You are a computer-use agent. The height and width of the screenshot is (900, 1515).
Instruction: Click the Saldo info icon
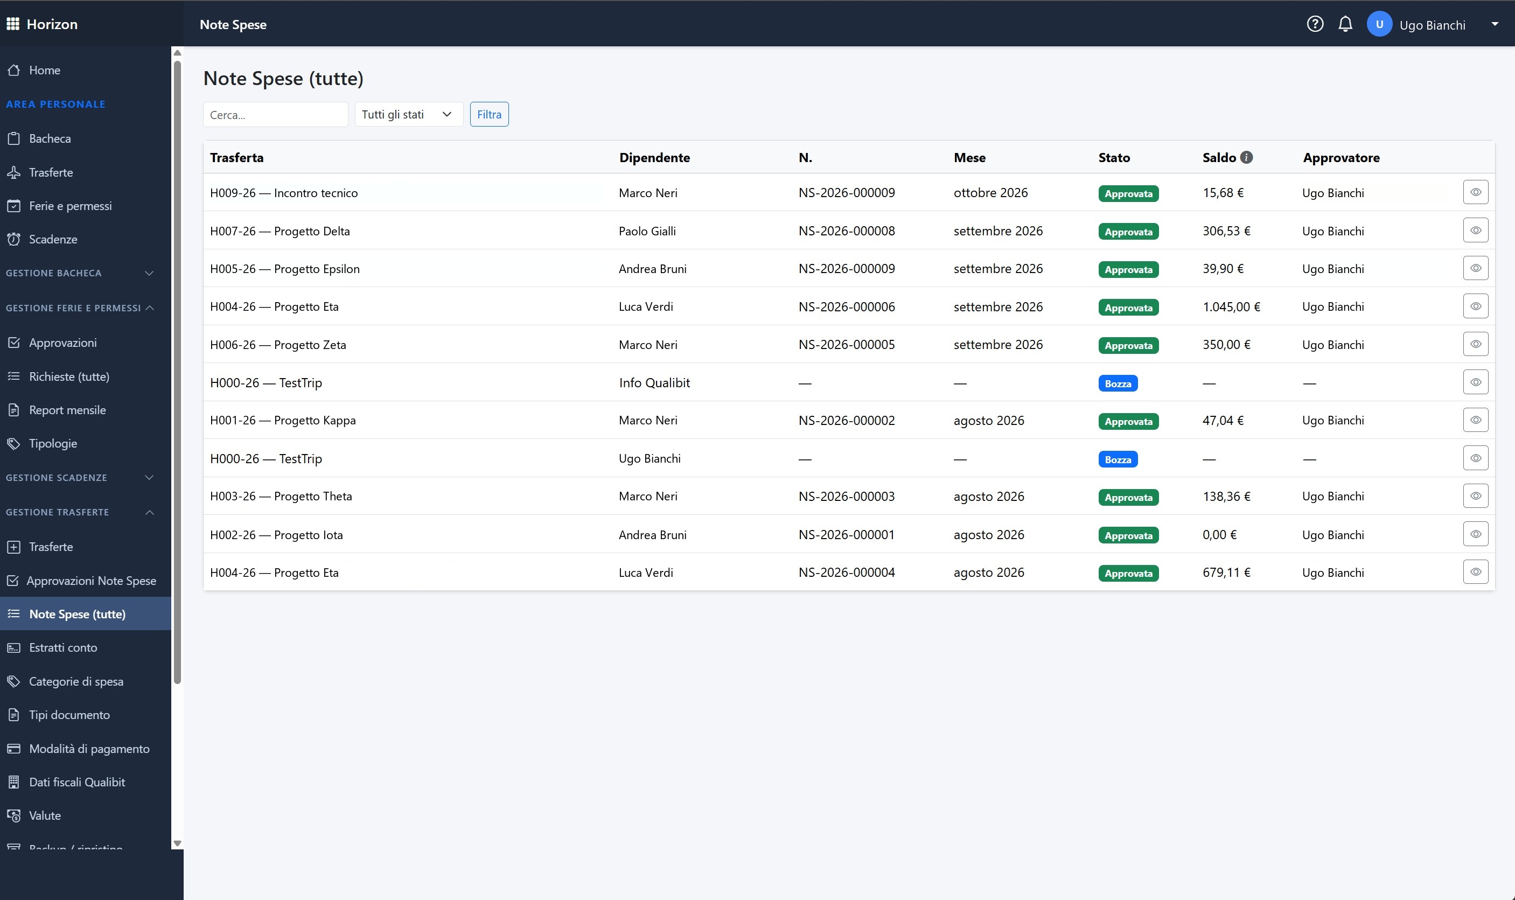[x=1246, y=158]
